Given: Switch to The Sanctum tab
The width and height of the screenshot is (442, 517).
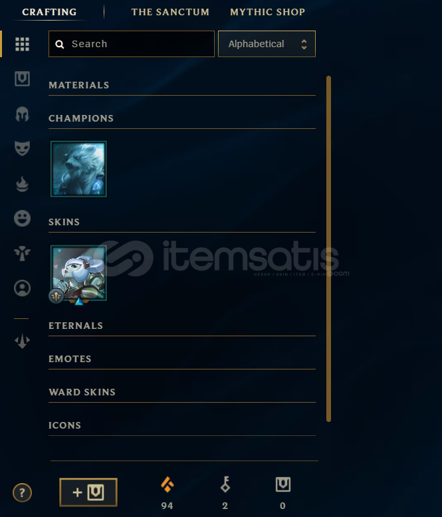Looking at the screenshot, I should tap(170, 12).
